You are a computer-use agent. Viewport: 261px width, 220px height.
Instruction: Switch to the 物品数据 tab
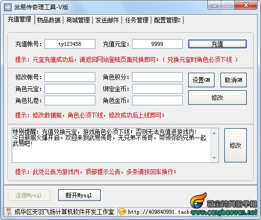(48, 20)
